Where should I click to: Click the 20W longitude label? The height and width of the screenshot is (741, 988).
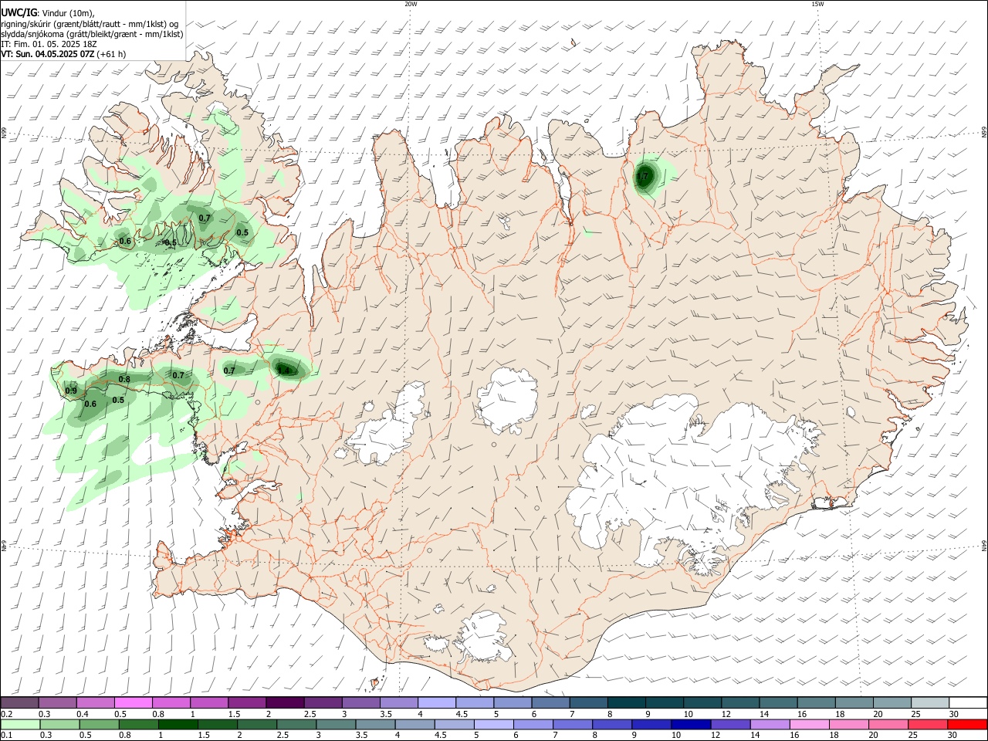click(x=411, y=4)
